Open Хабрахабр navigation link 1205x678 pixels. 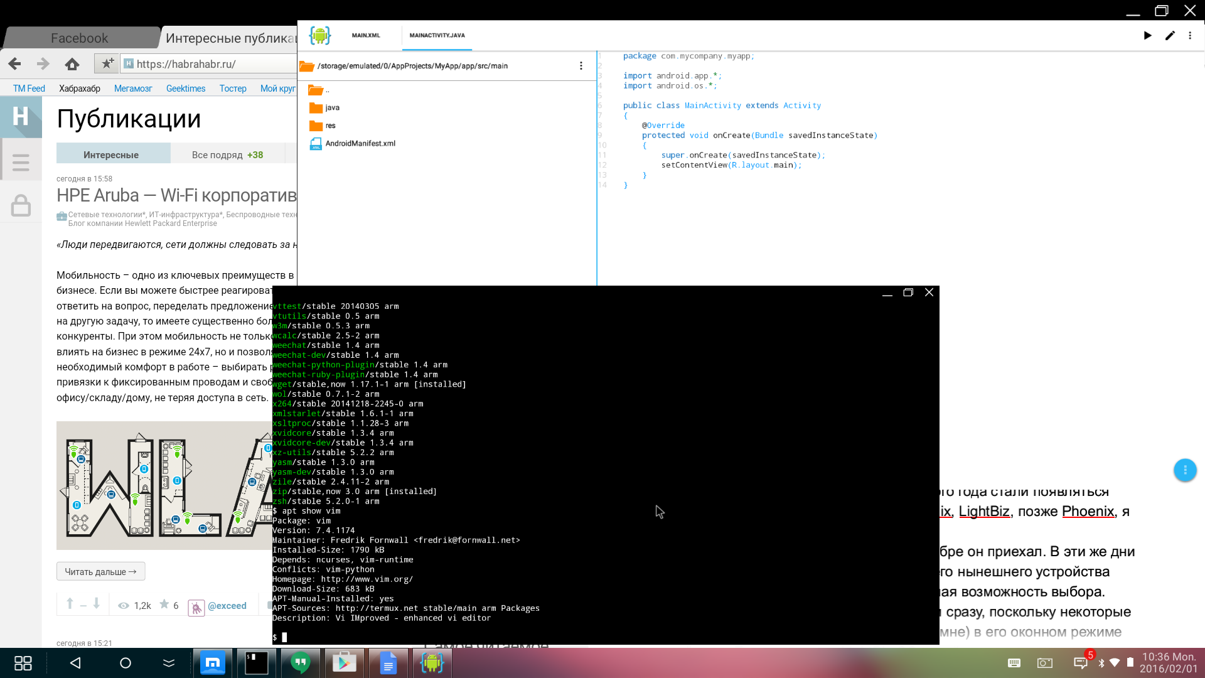point(80,89)
